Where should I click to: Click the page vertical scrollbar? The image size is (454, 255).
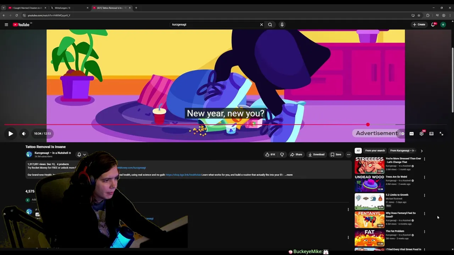(452, 80)
